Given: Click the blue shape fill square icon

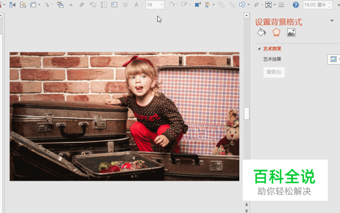Looking at the screenshot, I should click(198, 5).
